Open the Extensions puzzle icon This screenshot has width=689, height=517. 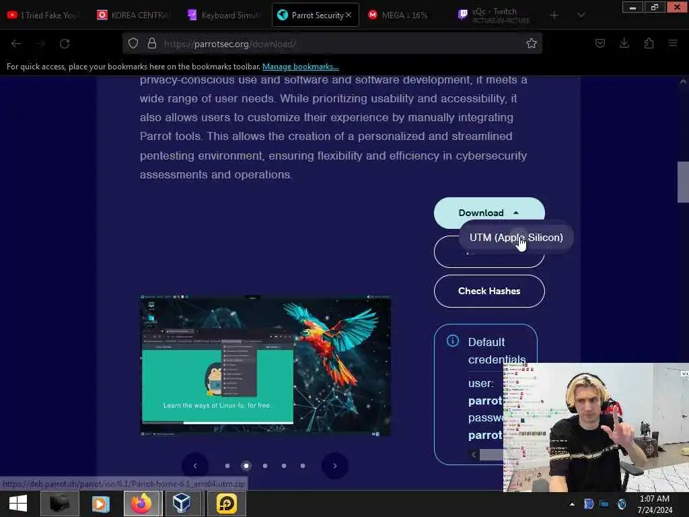point(649,43)
